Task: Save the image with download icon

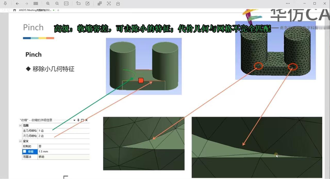Action: pos(118,3)
